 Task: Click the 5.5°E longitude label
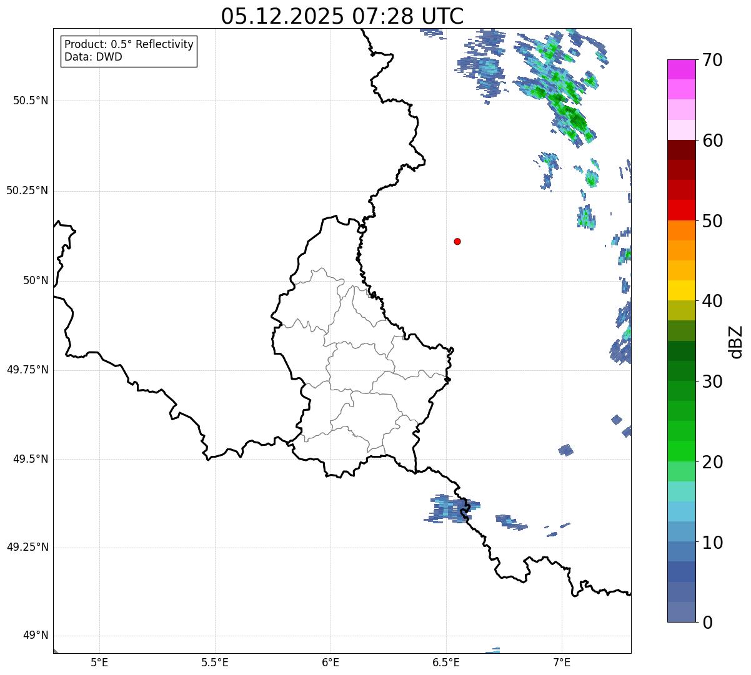pyautogui.click(x=215, y=663)
